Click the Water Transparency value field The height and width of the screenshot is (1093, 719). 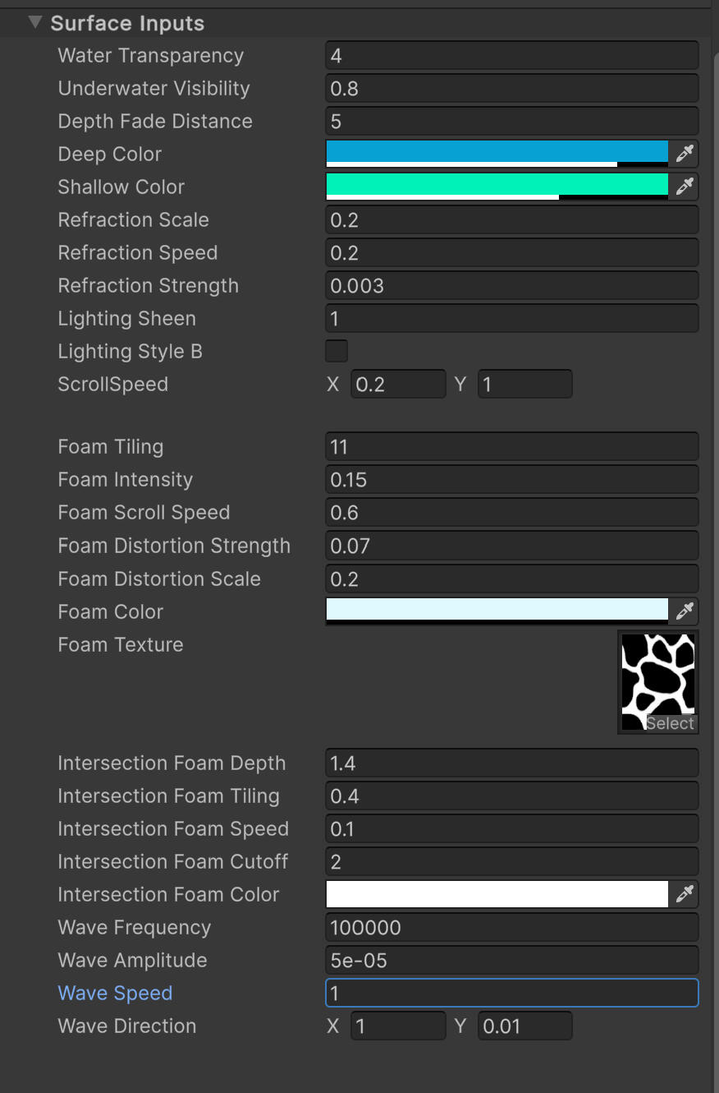click(x=511, y=56)
